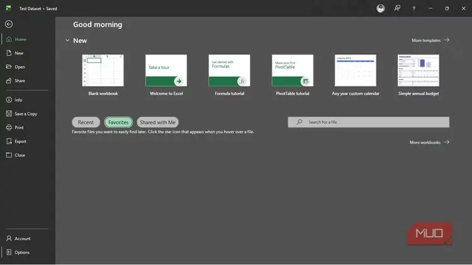The width and height of the screenshot is (472, 265).
Task: Click the feedback icon in title bar
Action: click(x=397, y=8)
